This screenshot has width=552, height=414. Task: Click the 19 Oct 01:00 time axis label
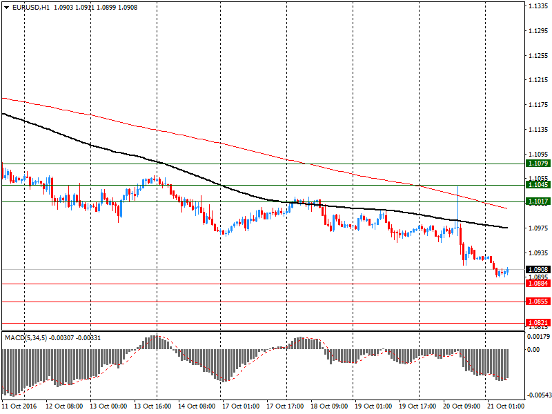click(x=373, y=406)
